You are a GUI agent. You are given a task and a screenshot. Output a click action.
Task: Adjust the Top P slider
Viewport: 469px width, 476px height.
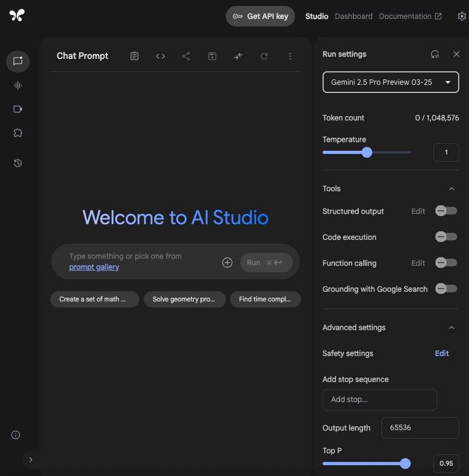tap(405, 464)
